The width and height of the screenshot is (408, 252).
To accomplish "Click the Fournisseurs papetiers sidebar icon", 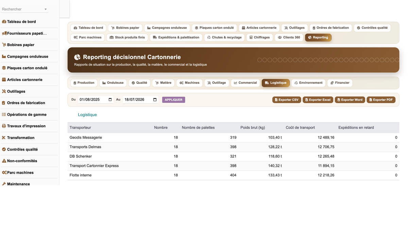I will [4, 33].
